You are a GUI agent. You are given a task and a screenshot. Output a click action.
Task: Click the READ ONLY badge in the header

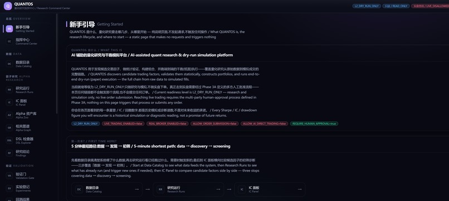click(396, 6)
